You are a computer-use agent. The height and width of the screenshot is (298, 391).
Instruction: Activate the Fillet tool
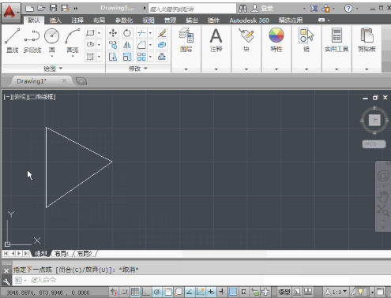pos(141,45)
